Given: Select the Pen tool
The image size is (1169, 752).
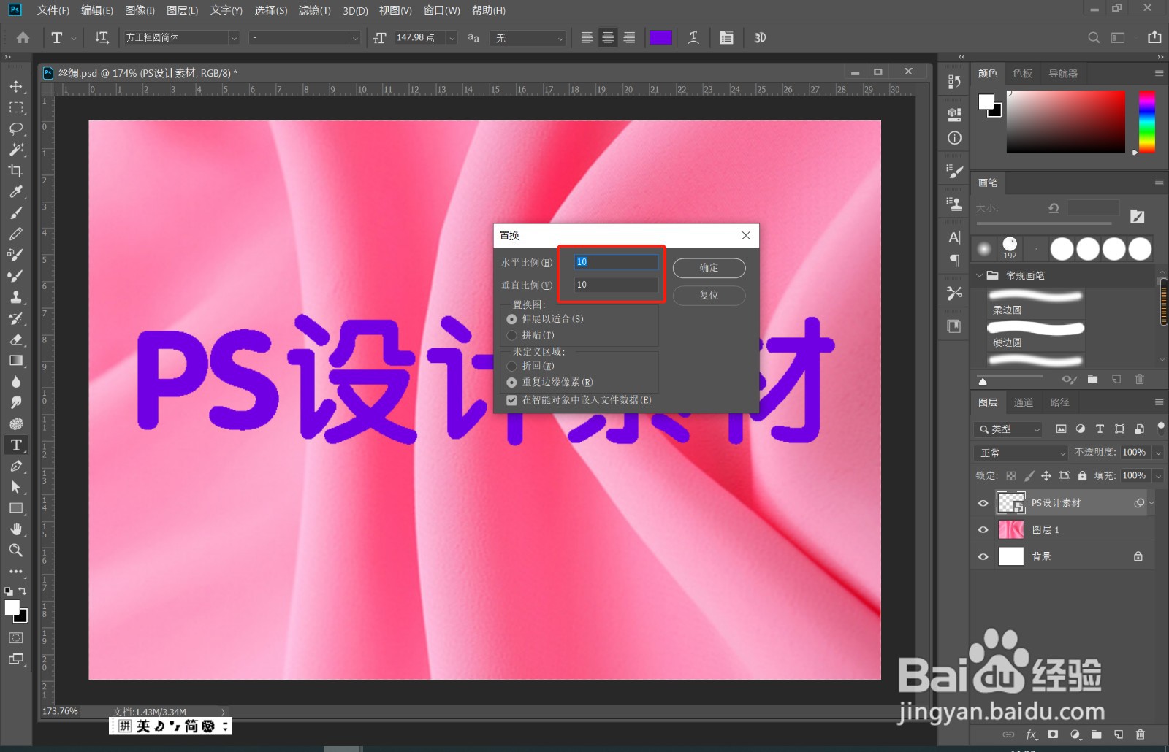Looking at the screenshot, I should (x=16, y=466).
